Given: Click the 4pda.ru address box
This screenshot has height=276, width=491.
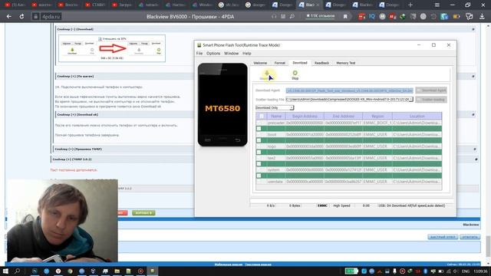Looking at the screenshot, I should (46, 16).
